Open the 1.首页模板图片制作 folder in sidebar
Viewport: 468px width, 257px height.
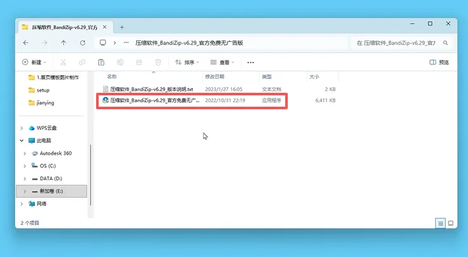[x=54, y=78]
